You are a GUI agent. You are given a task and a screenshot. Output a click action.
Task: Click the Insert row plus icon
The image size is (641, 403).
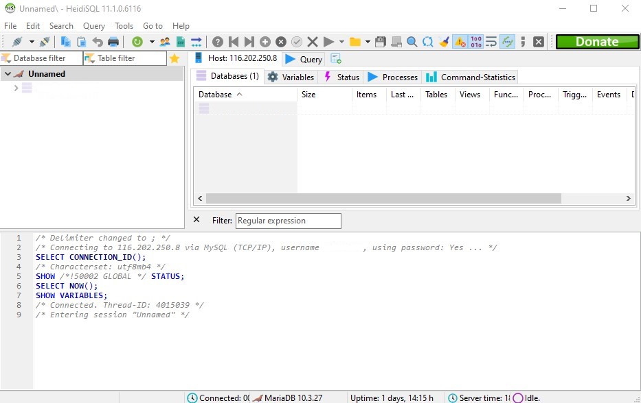coord(265,42)
